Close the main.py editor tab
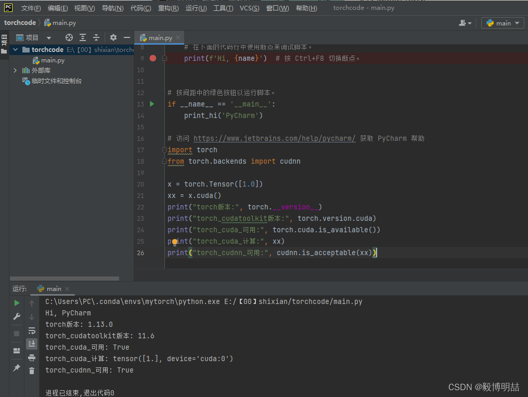 (x=178, y=37)
